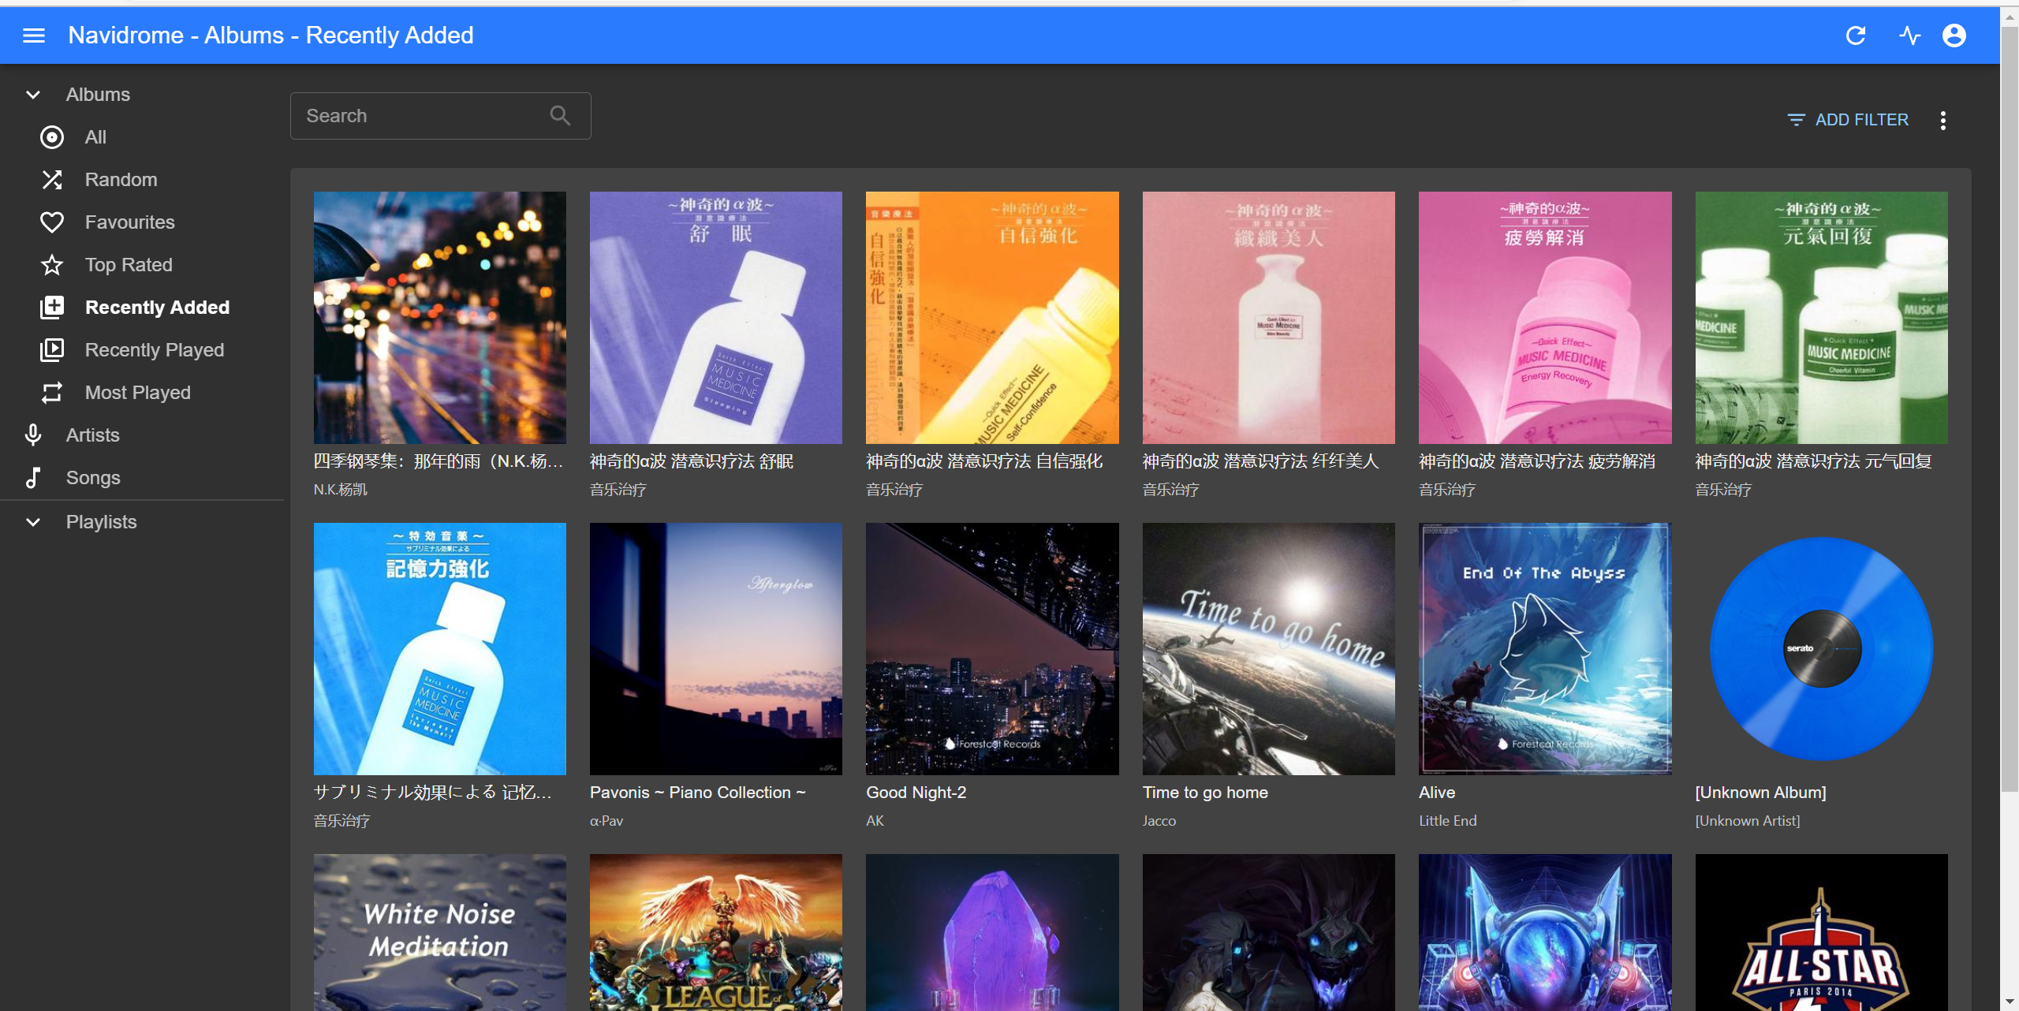The width and height of the screenshot is (2019, 1011).
Task: Click the Playlists section label
Action: coord(102,522)
